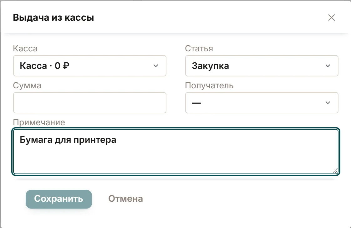The image size is (351, 228).
Task: Click the Отмена button
Action: [x=125, y=199]
